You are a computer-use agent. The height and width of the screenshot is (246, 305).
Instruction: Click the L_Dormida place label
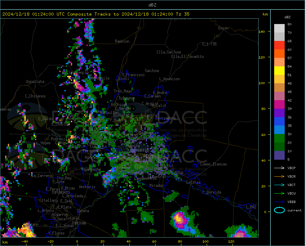click(211, 192)
